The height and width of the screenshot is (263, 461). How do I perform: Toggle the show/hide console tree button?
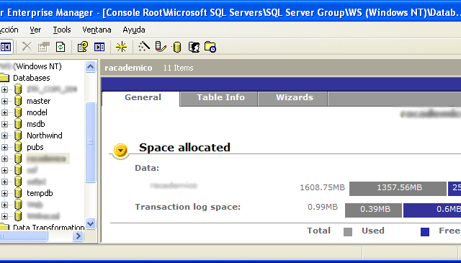point(6,47)
